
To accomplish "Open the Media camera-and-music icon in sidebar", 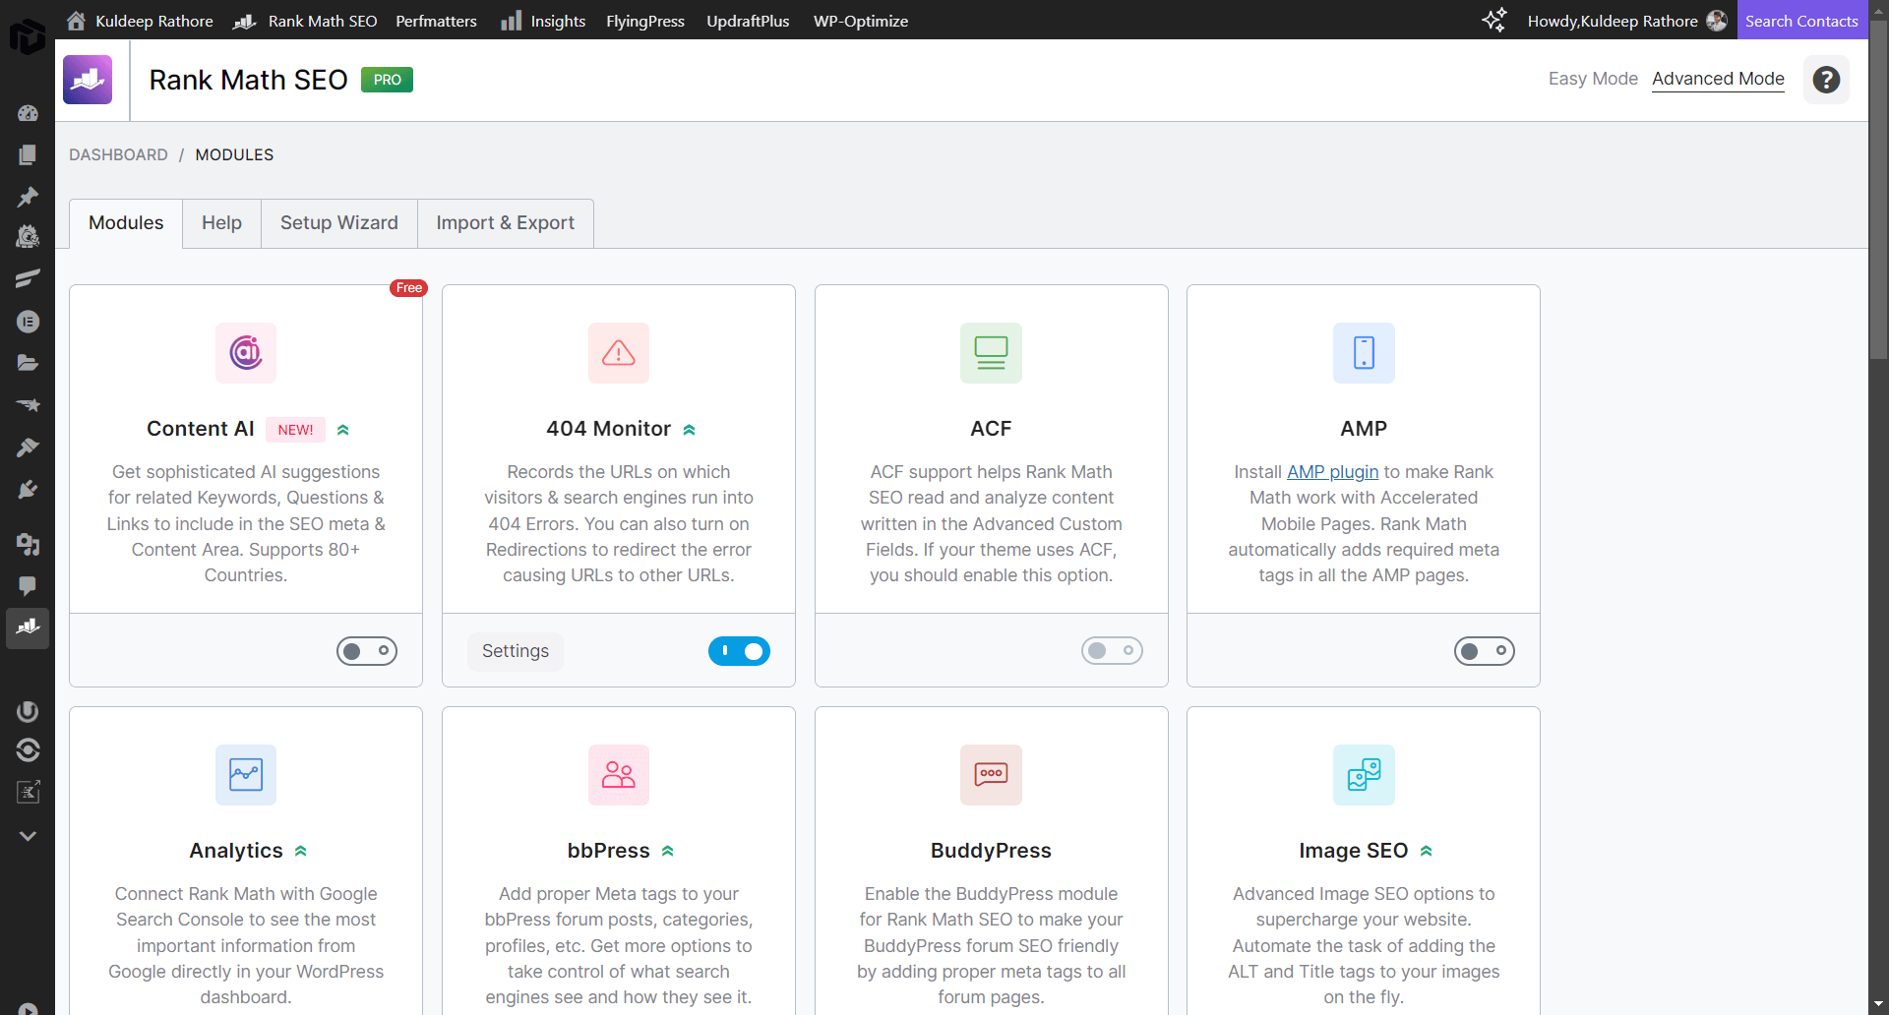I will tap(28, 544).
